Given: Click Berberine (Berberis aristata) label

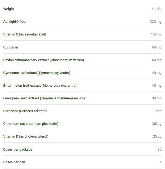Looking at the screenshot, I should [x=25, y=111].
